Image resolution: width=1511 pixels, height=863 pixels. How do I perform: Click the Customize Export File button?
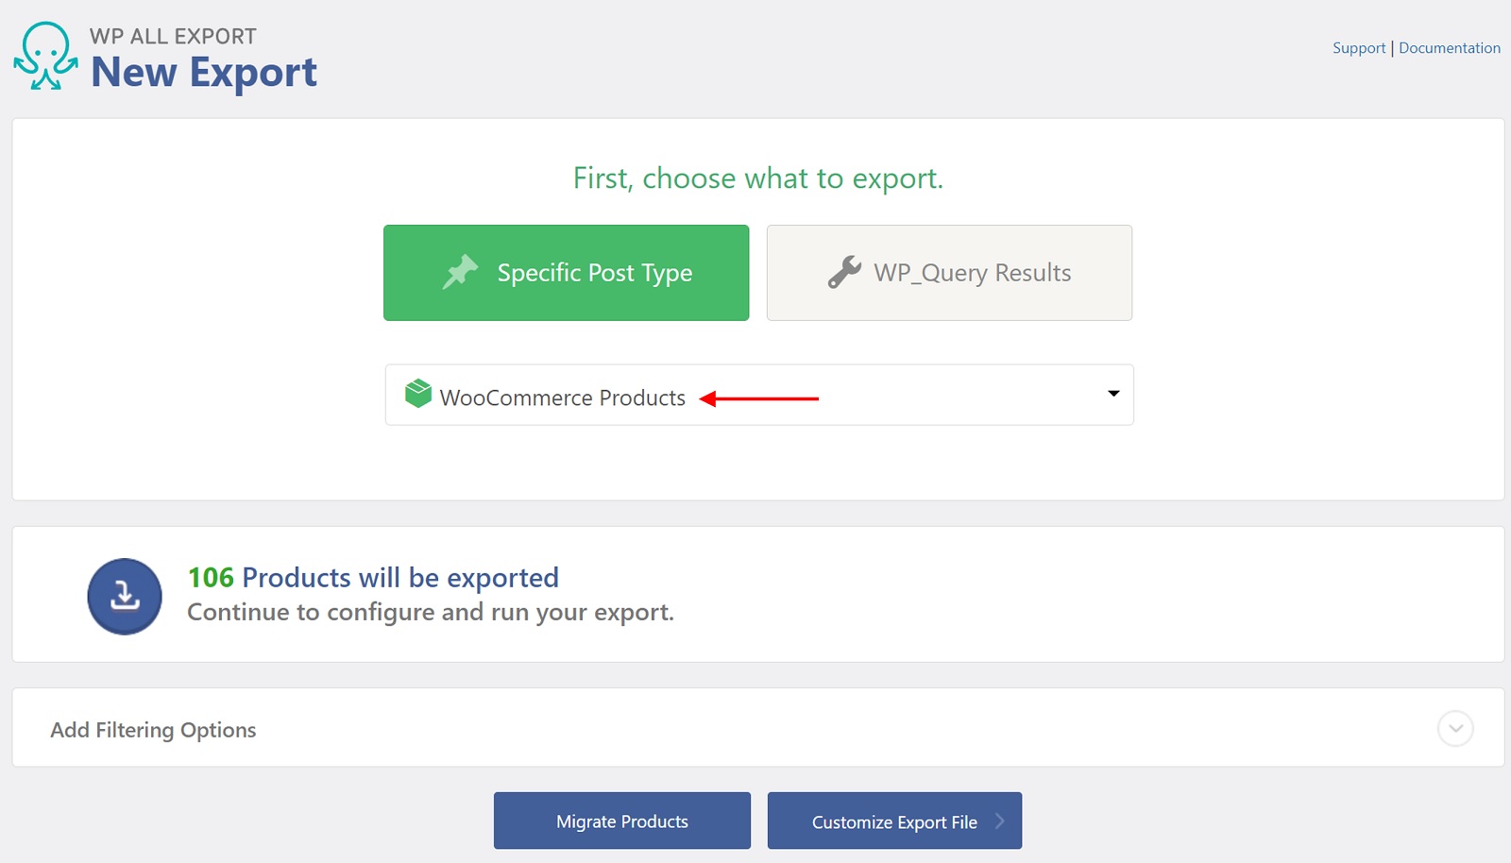893,821
